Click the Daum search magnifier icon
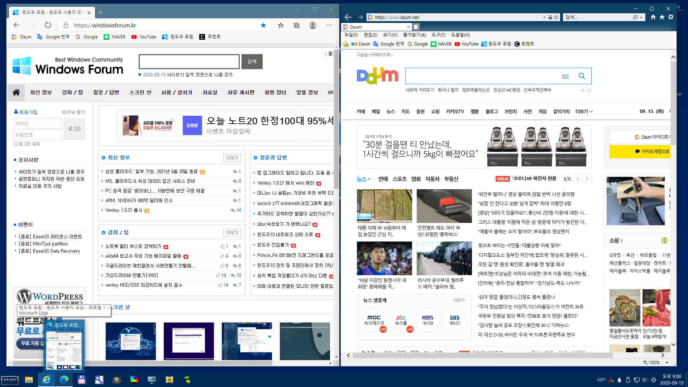688x387 pixels. [582, 76]
